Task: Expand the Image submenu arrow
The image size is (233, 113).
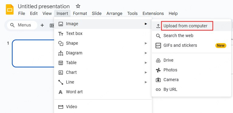Action: pos(146,24)
